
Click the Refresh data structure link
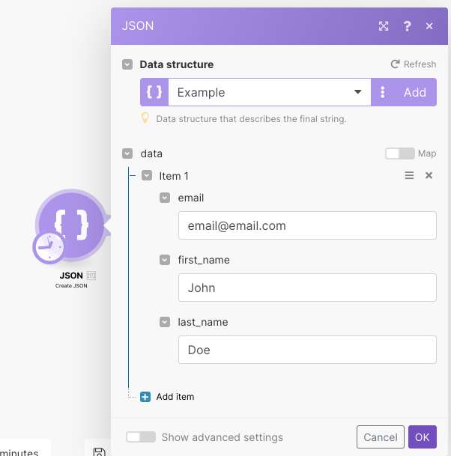(x=414, y=64)
